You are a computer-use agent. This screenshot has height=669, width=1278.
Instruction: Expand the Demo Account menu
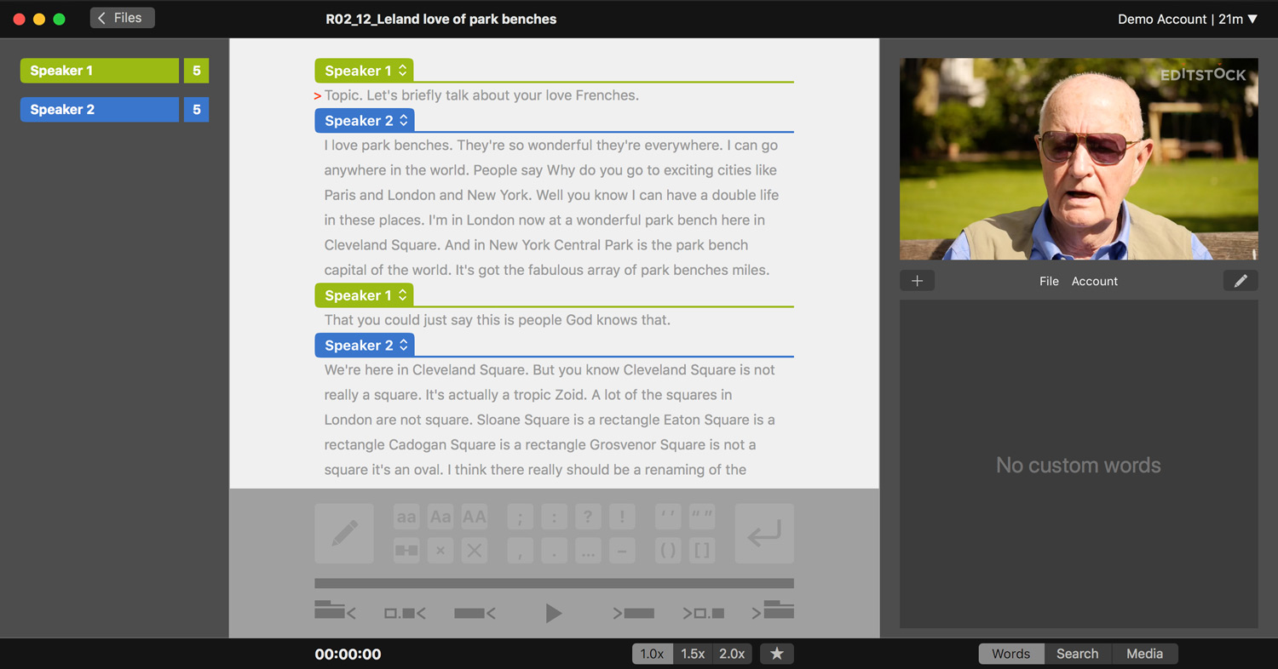pos(1187,19)
